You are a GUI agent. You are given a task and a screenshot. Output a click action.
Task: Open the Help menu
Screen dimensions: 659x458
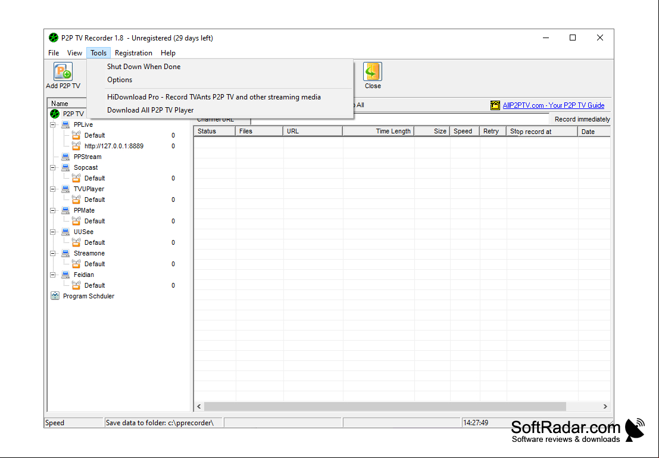coord(168,53)
